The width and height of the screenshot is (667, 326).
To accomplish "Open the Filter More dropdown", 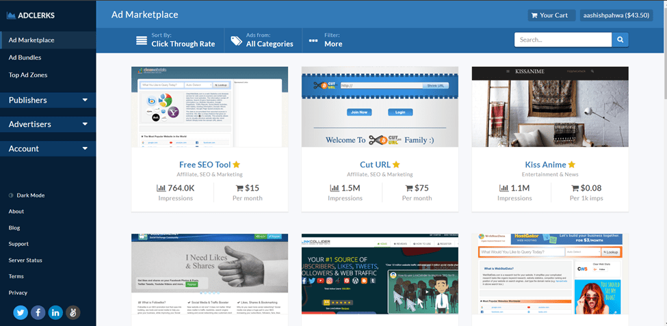I will 326,40.
